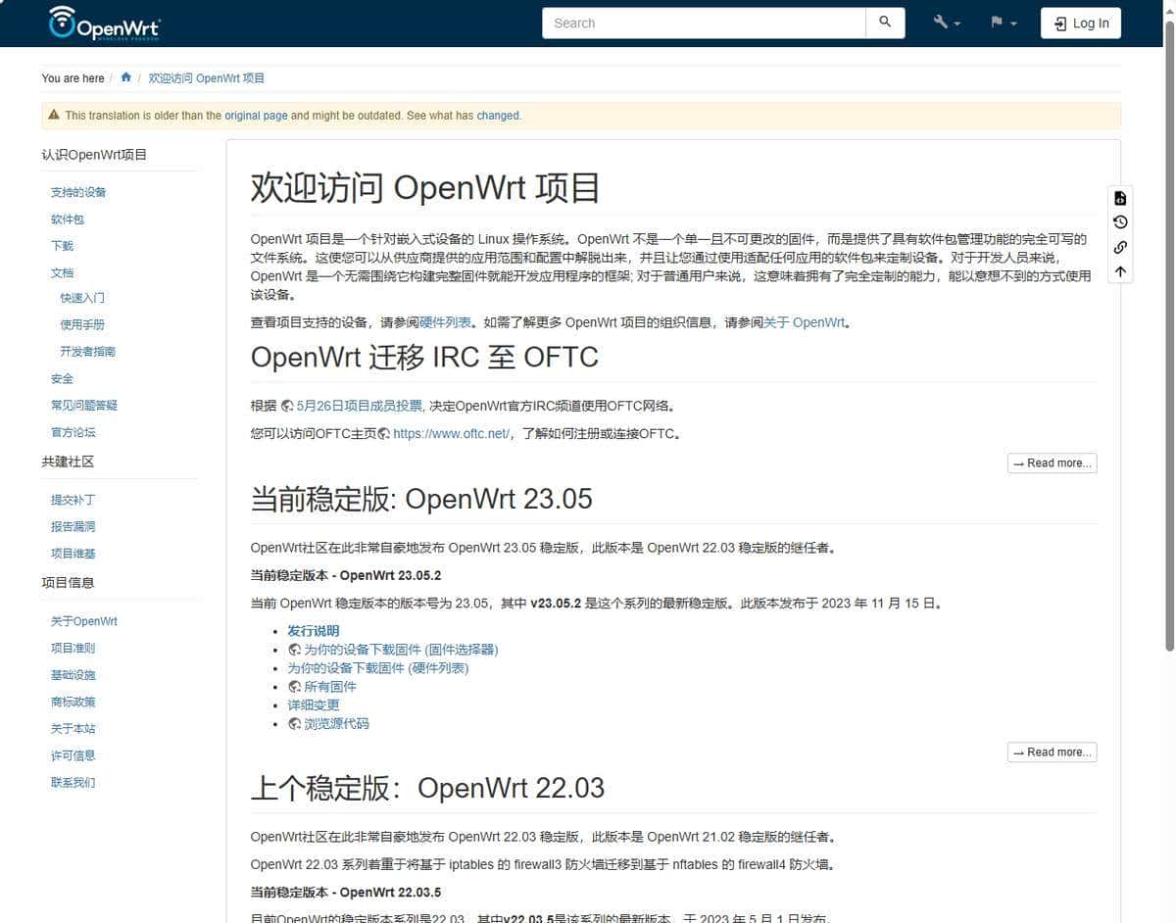
Task: Click the Log In button
Action: [x=1080, y=23]
